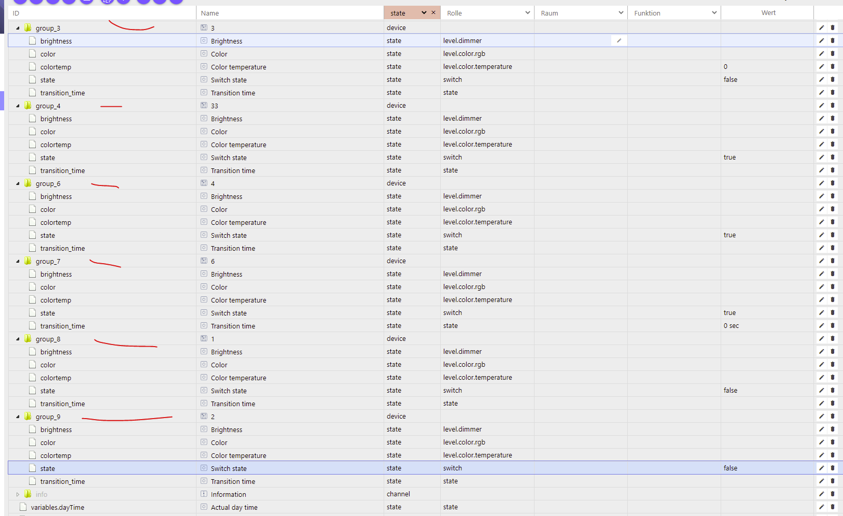Screen dimensions: 843x516
Task: Click the group_6 folder icon
Action: pos(28,183)
